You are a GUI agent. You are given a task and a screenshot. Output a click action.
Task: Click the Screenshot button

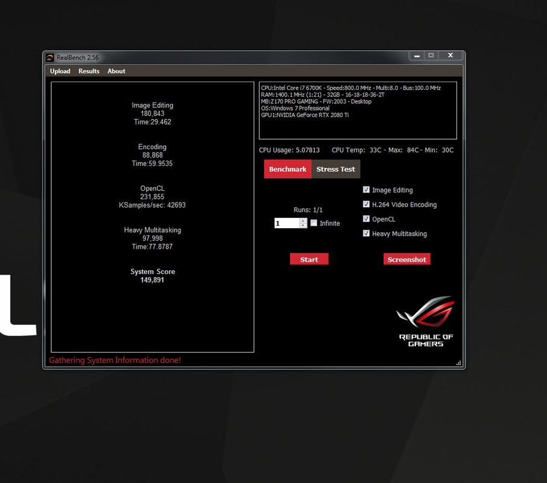407,259
